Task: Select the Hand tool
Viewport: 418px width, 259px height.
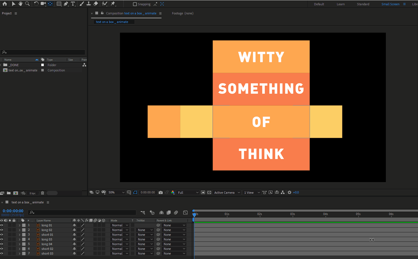Action: 20,4
